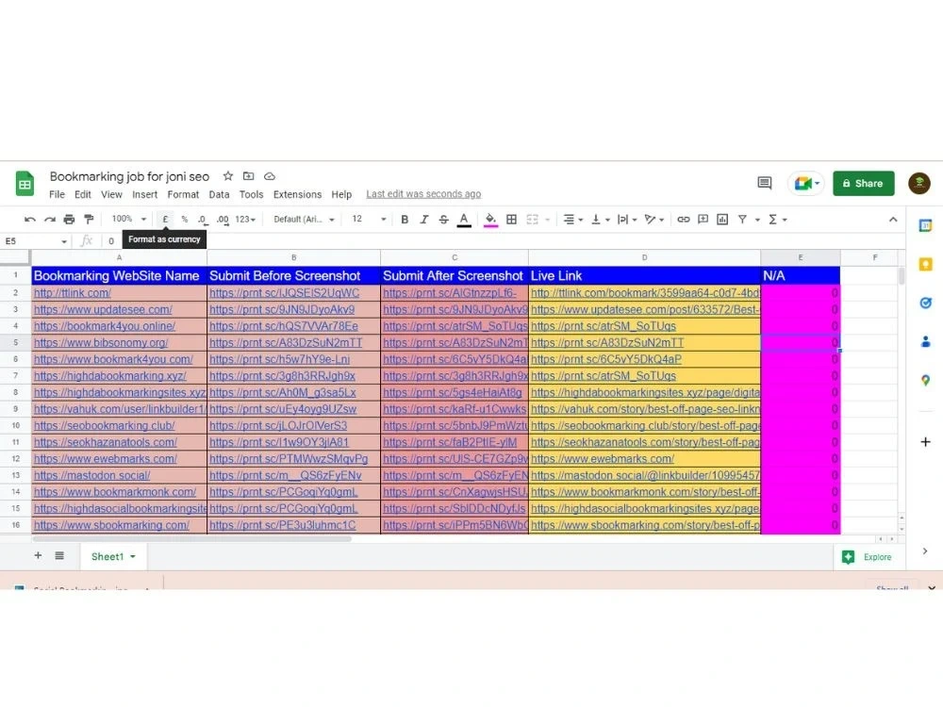Click the Move to folder icon
This screenshot has width=943, height=707.
[248, 176]
